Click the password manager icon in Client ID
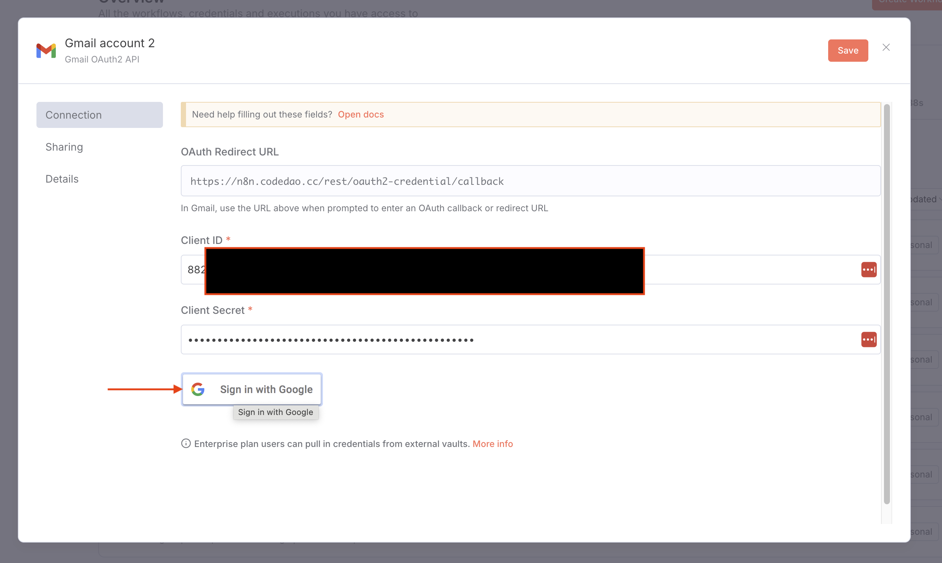Screen dimensions: 942x563 tap(868, 270)
